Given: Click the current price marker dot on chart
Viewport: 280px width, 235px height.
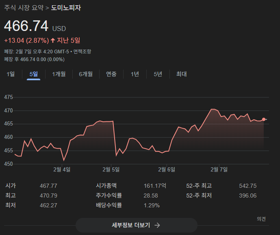Looking at the screenshot, I should [x=264, y=119].
